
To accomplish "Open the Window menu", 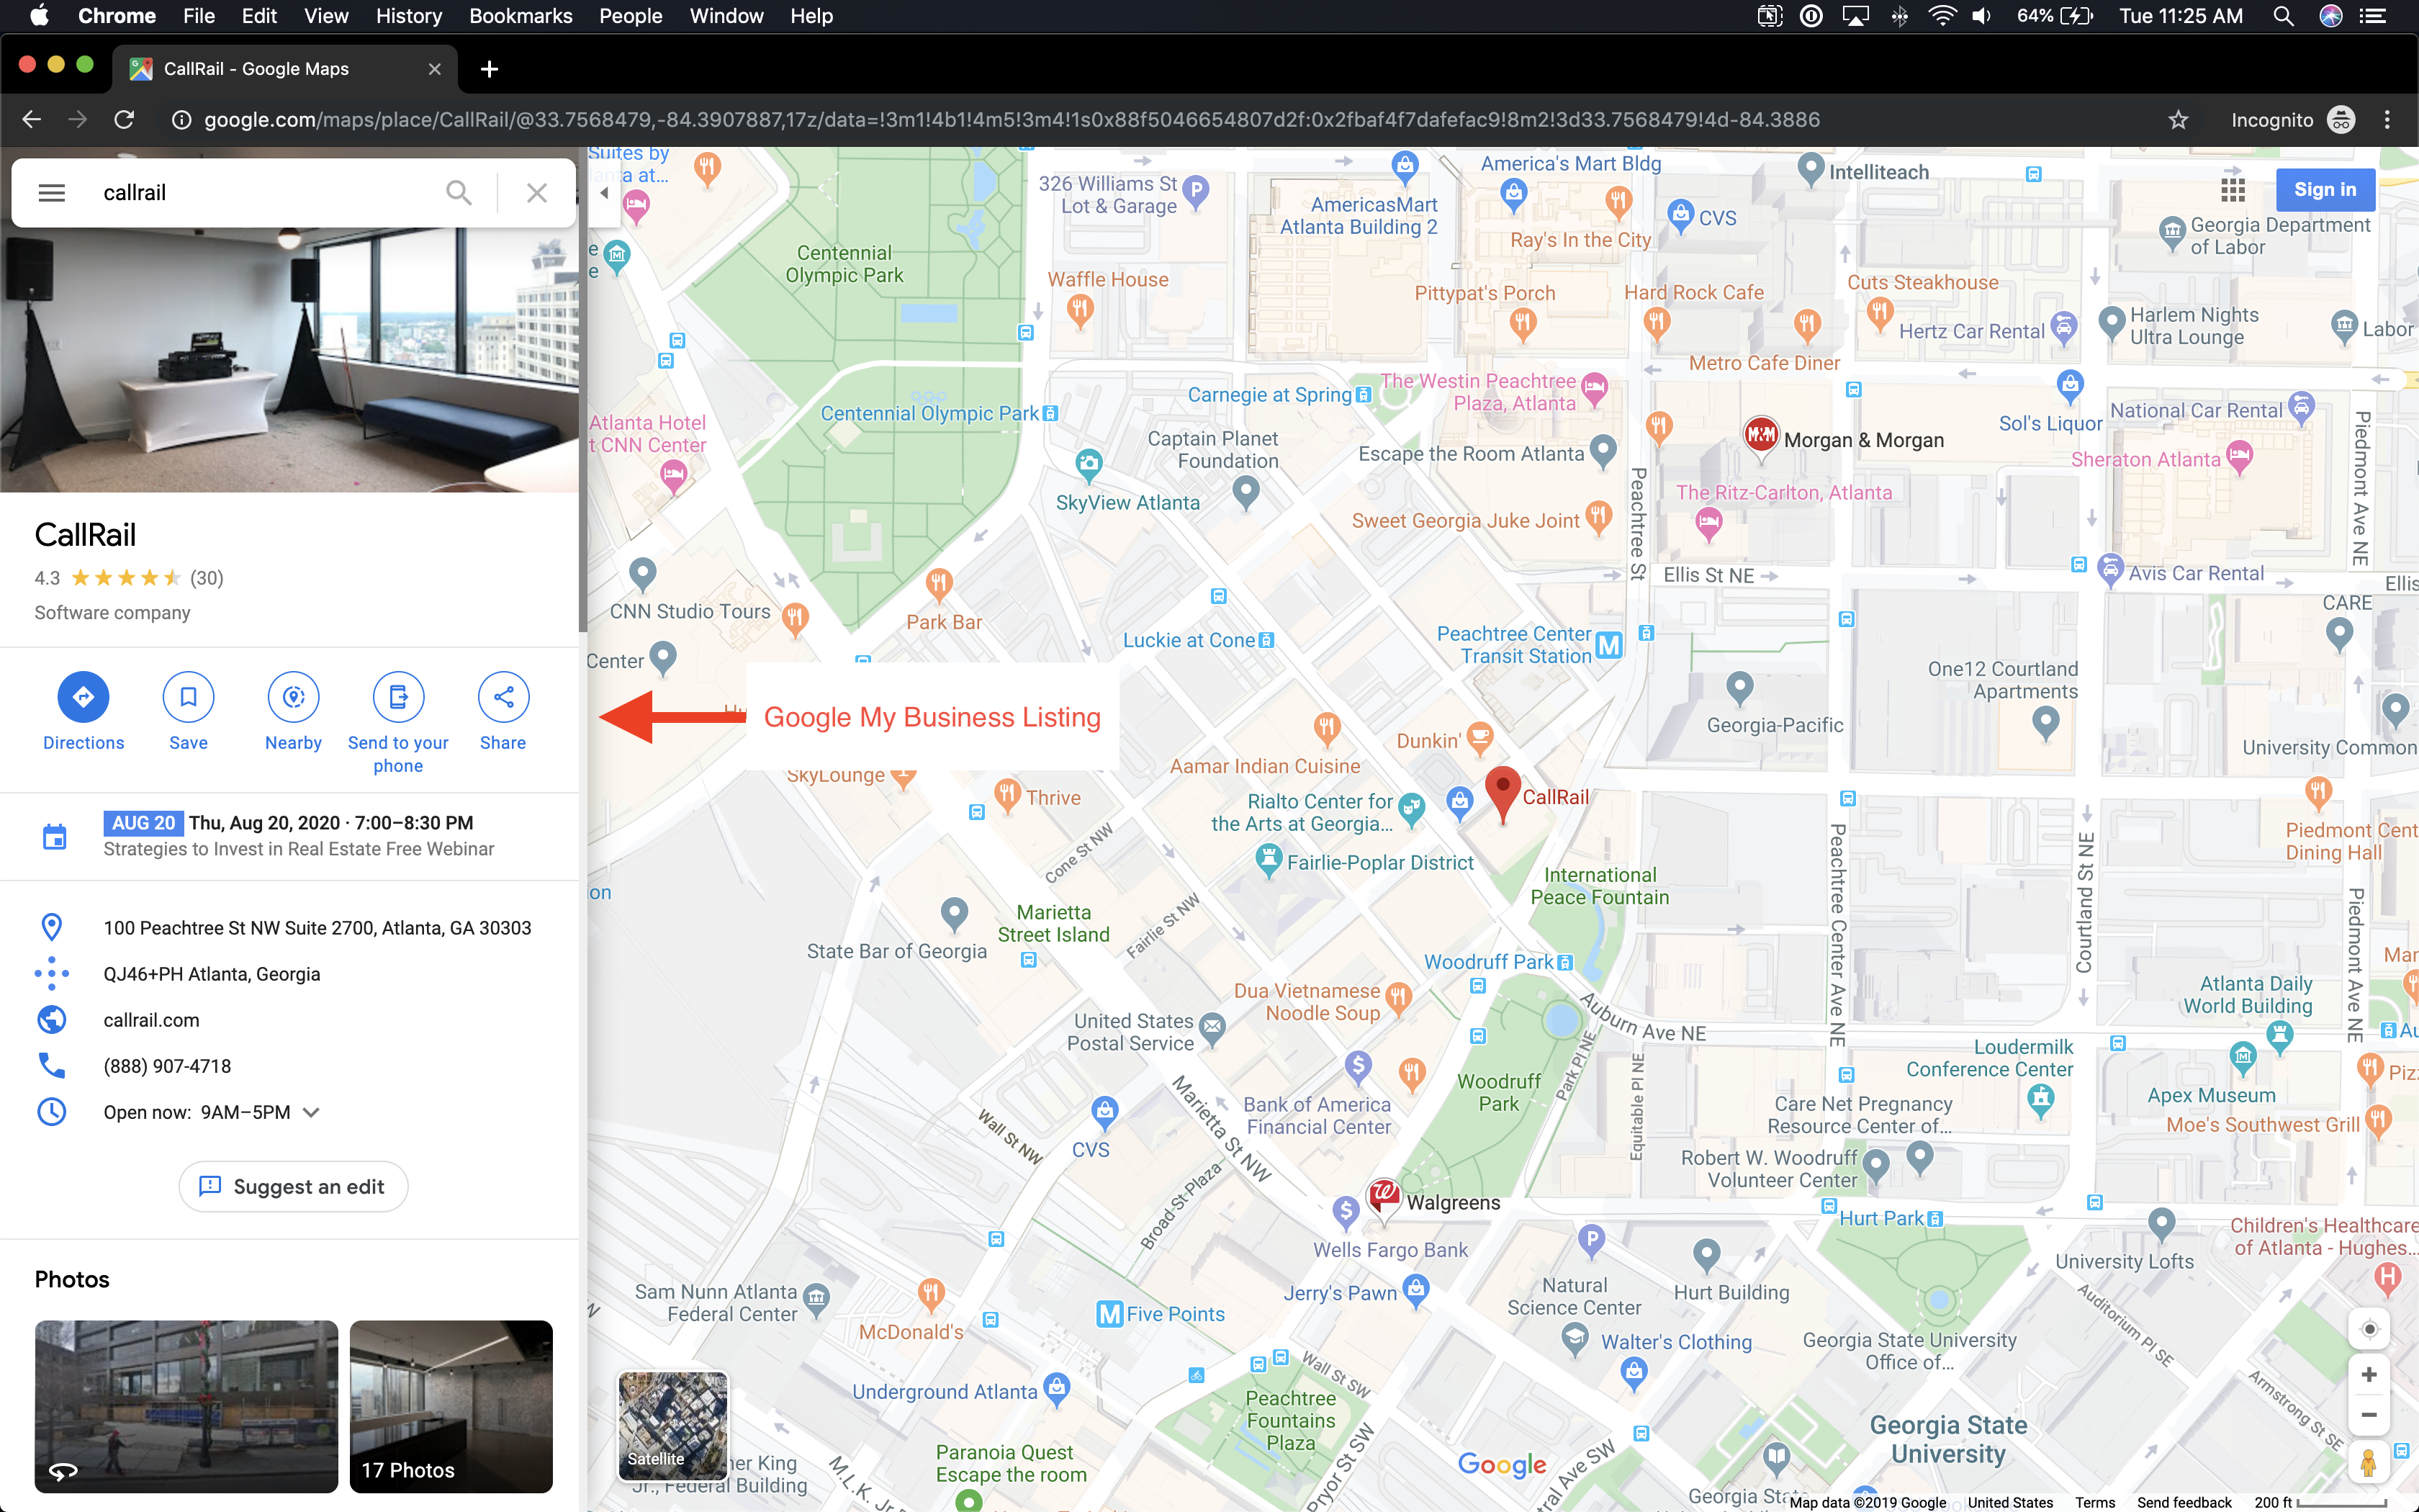I will 726,16.
